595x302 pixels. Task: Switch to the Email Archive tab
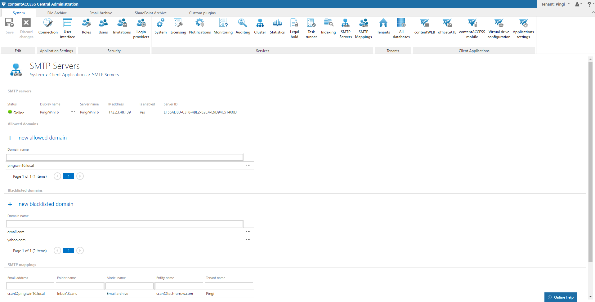(x=101, y=13)
